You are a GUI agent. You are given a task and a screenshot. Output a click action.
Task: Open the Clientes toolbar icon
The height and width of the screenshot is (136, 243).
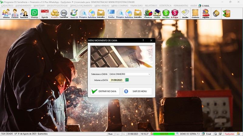click(x=6, y=14)
